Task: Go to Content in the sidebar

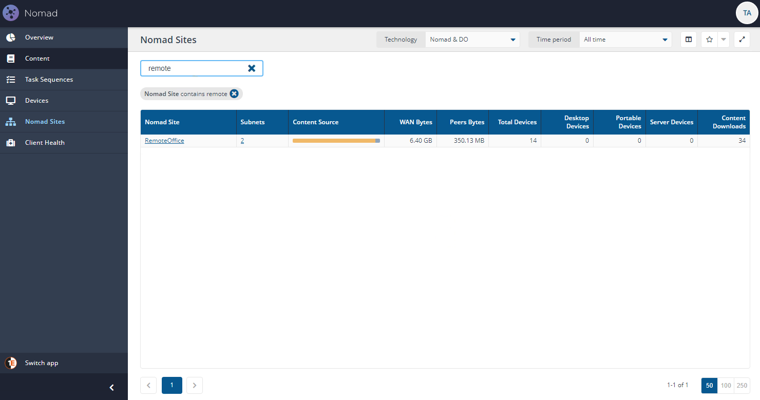Action: 64,59
